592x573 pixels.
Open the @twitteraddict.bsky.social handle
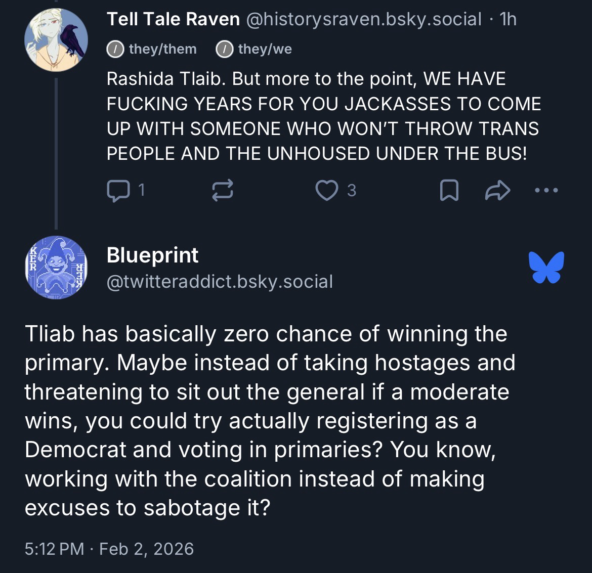click(220, 281)
